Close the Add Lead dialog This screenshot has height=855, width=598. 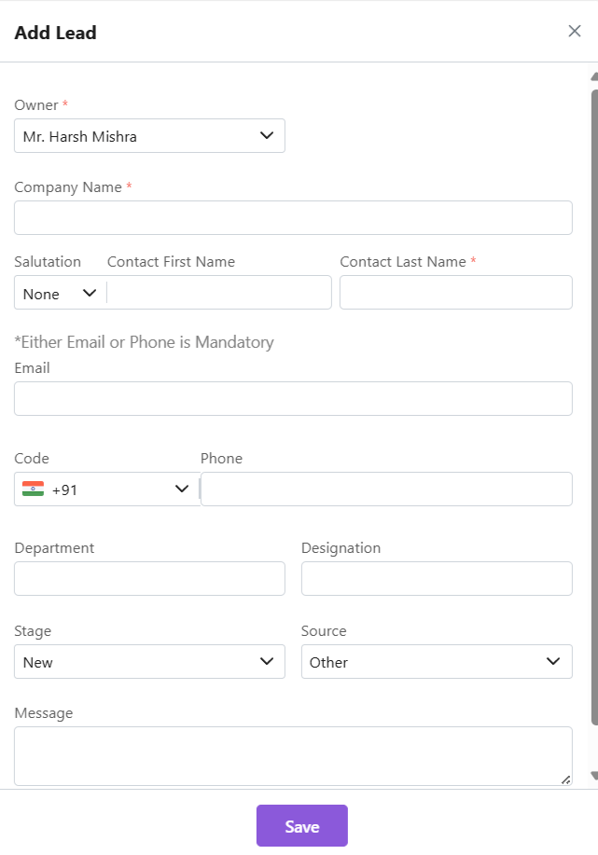tap(575, 31)
